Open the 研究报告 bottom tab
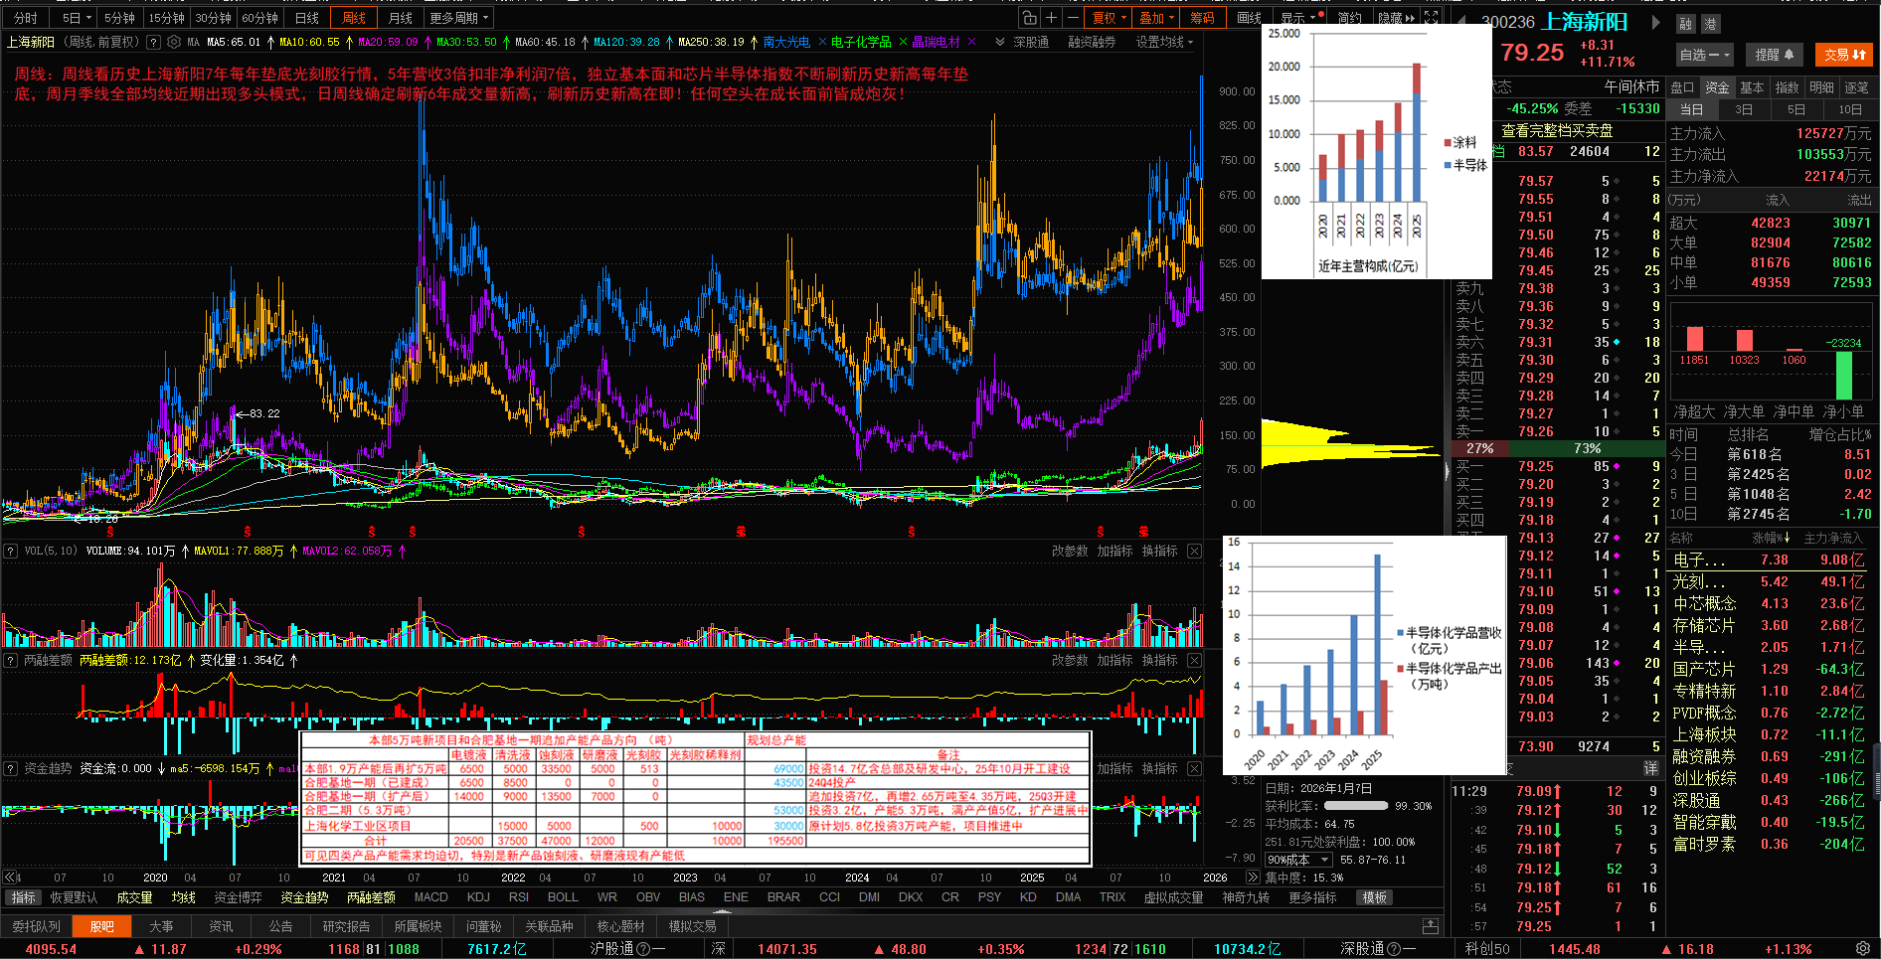Image resolution: width=1881 pixels, height=959 pixels. (x=346, y=926)
